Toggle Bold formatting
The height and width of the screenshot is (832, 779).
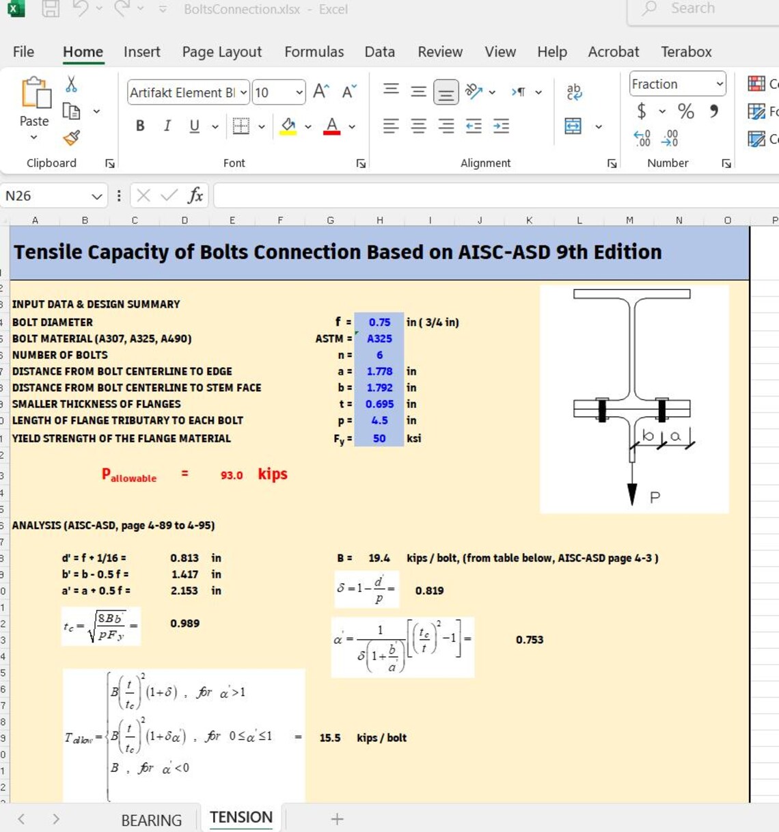(x=140, y=126)
